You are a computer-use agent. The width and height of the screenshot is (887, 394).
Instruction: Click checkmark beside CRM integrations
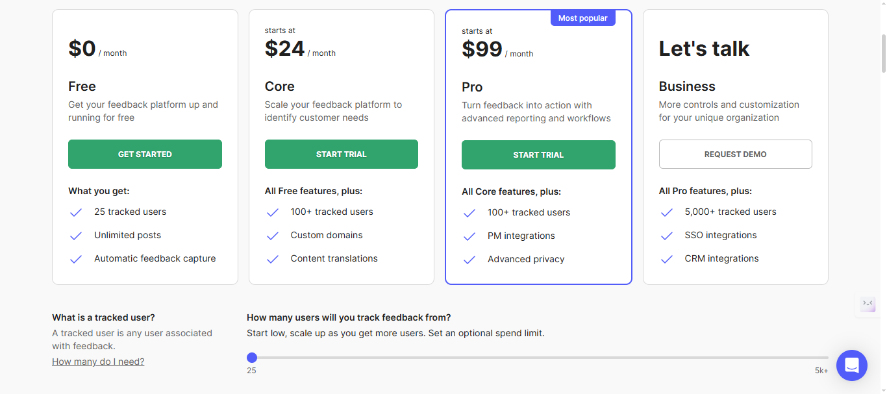tap(666, 258)
